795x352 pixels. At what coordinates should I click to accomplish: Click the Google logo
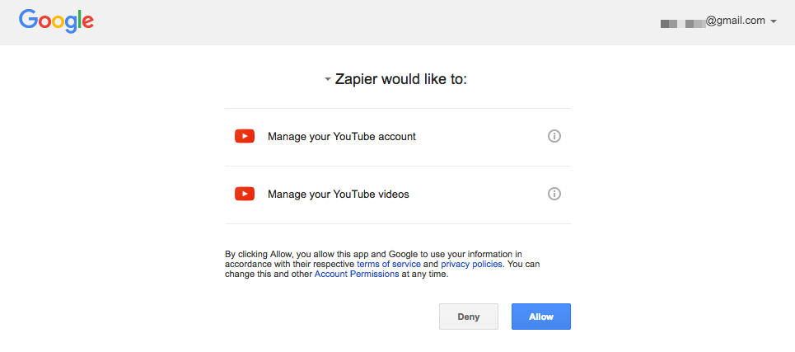tap(56, 21)
